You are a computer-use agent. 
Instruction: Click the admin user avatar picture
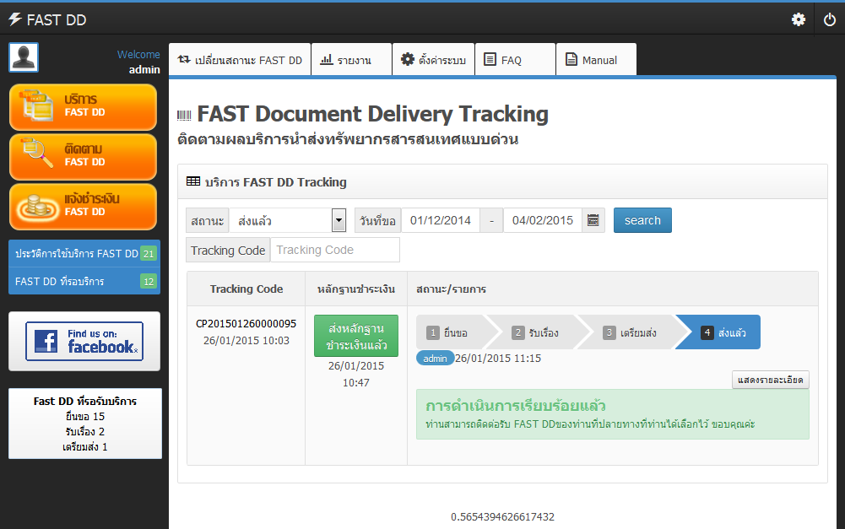pyautogui.click(x=24, y=57)
